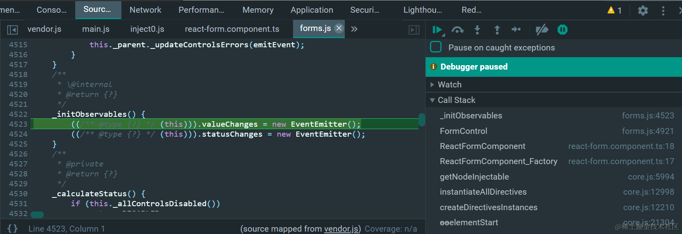Viewport: 682px width, 234px height.
Task: Click the Step debugger icon
Action: coord(516,29)
